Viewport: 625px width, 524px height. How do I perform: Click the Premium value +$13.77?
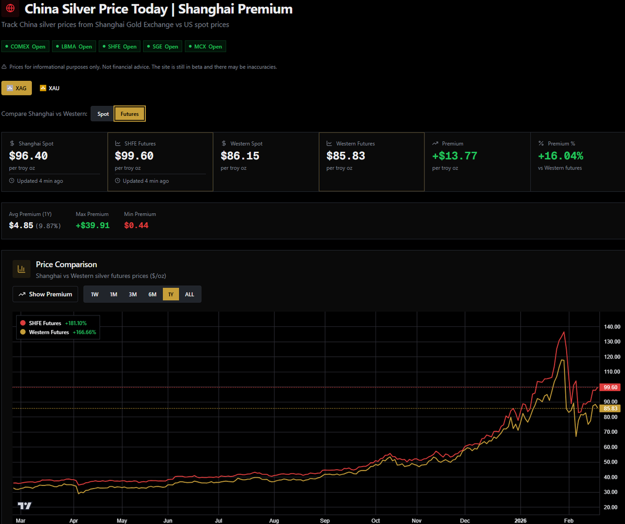455,156
